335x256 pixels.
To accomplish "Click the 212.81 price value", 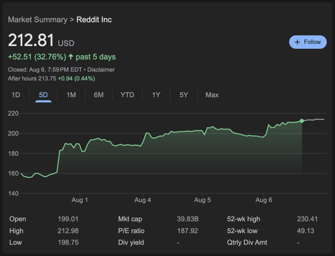I will 31,40.
